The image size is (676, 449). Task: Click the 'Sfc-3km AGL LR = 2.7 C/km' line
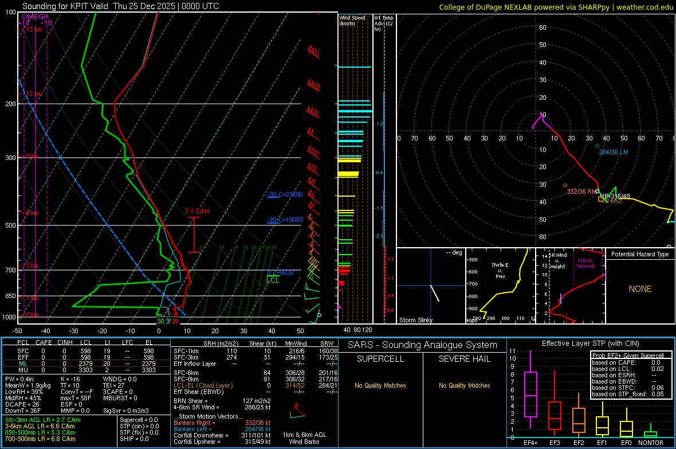tap(43, 420)
